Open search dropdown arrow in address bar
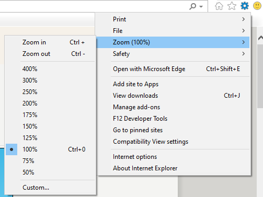This screenshot has height=197, width=263. (201, 7)
